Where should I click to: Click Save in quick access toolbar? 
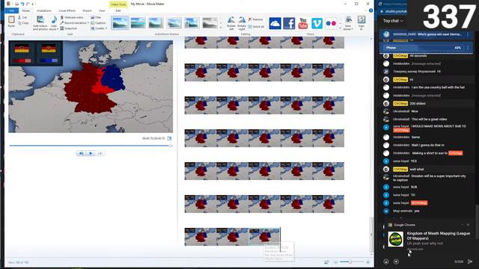[16, 4]
